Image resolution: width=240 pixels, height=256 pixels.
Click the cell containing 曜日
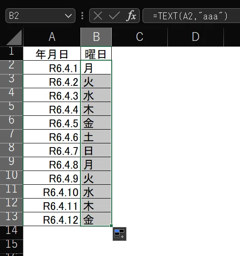point(96,53)
